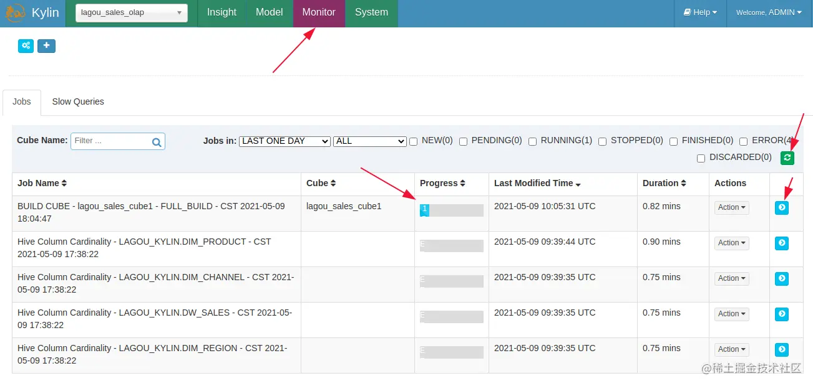Open detail arrow for DIM_CHANNEL cardinality job
This screenshot has width=813, height=386.
782,278
